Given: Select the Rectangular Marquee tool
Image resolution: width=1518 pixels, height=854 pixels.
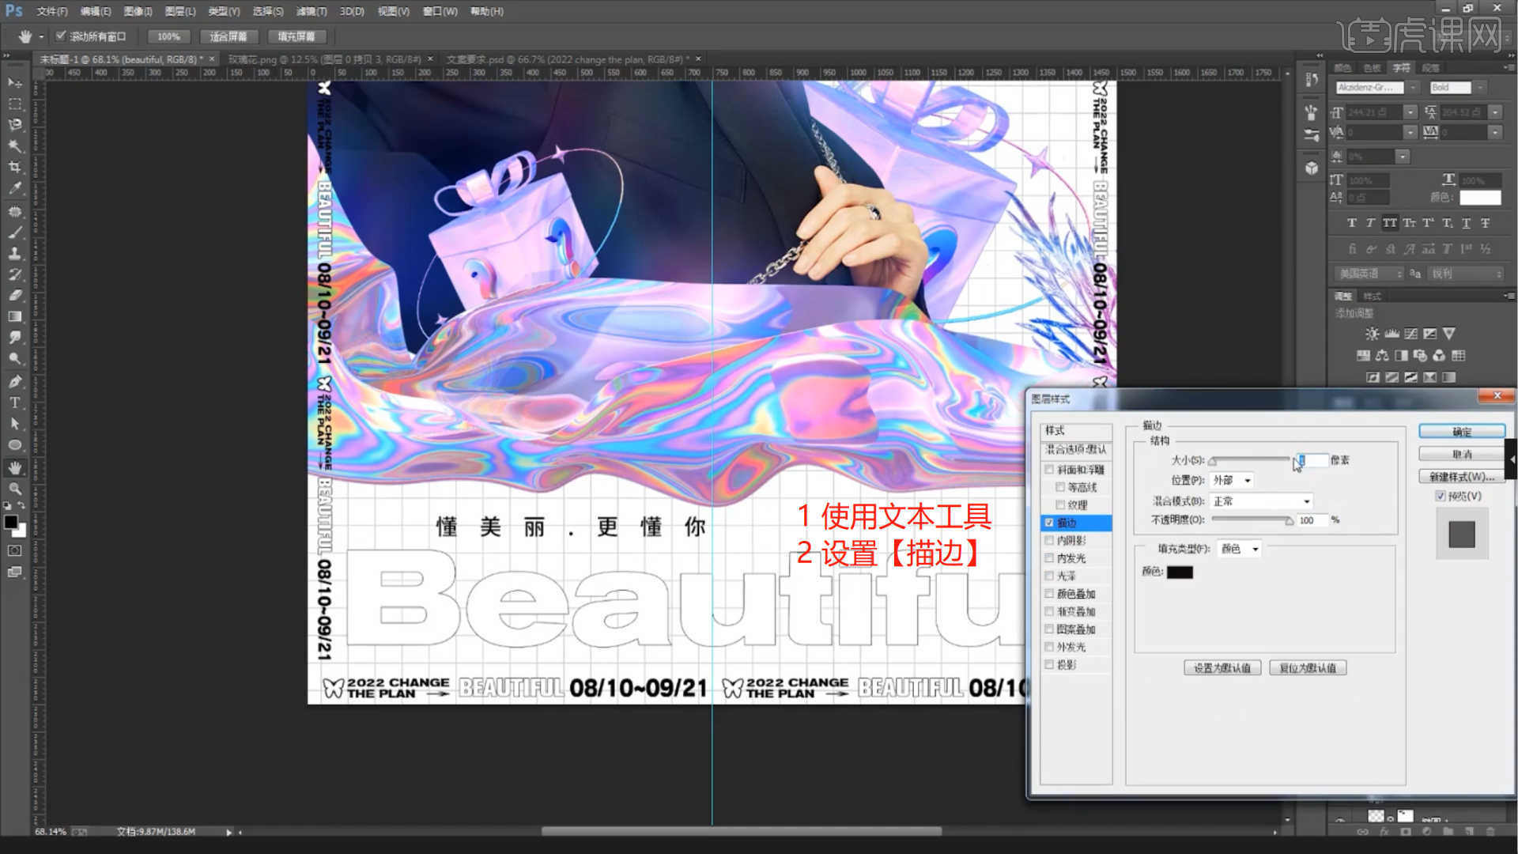Looking at the screenshot, I should (x=15, y=104).
